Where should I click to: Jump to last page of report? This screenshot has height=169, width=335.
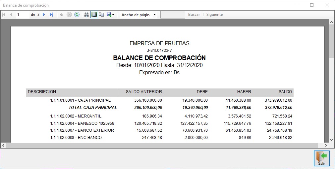coord(51,15)
